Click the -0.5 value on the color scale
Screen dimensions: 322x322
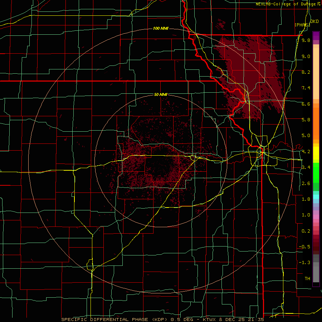(304, 247)
